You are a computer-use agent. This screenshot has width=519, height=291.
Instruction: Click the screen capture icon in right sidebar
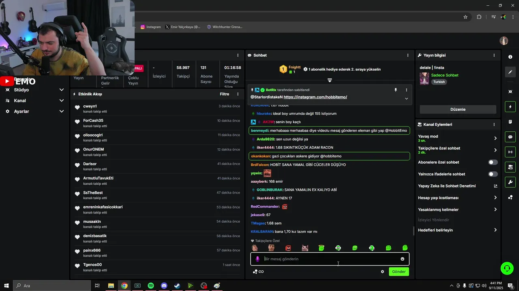point(510,92)
